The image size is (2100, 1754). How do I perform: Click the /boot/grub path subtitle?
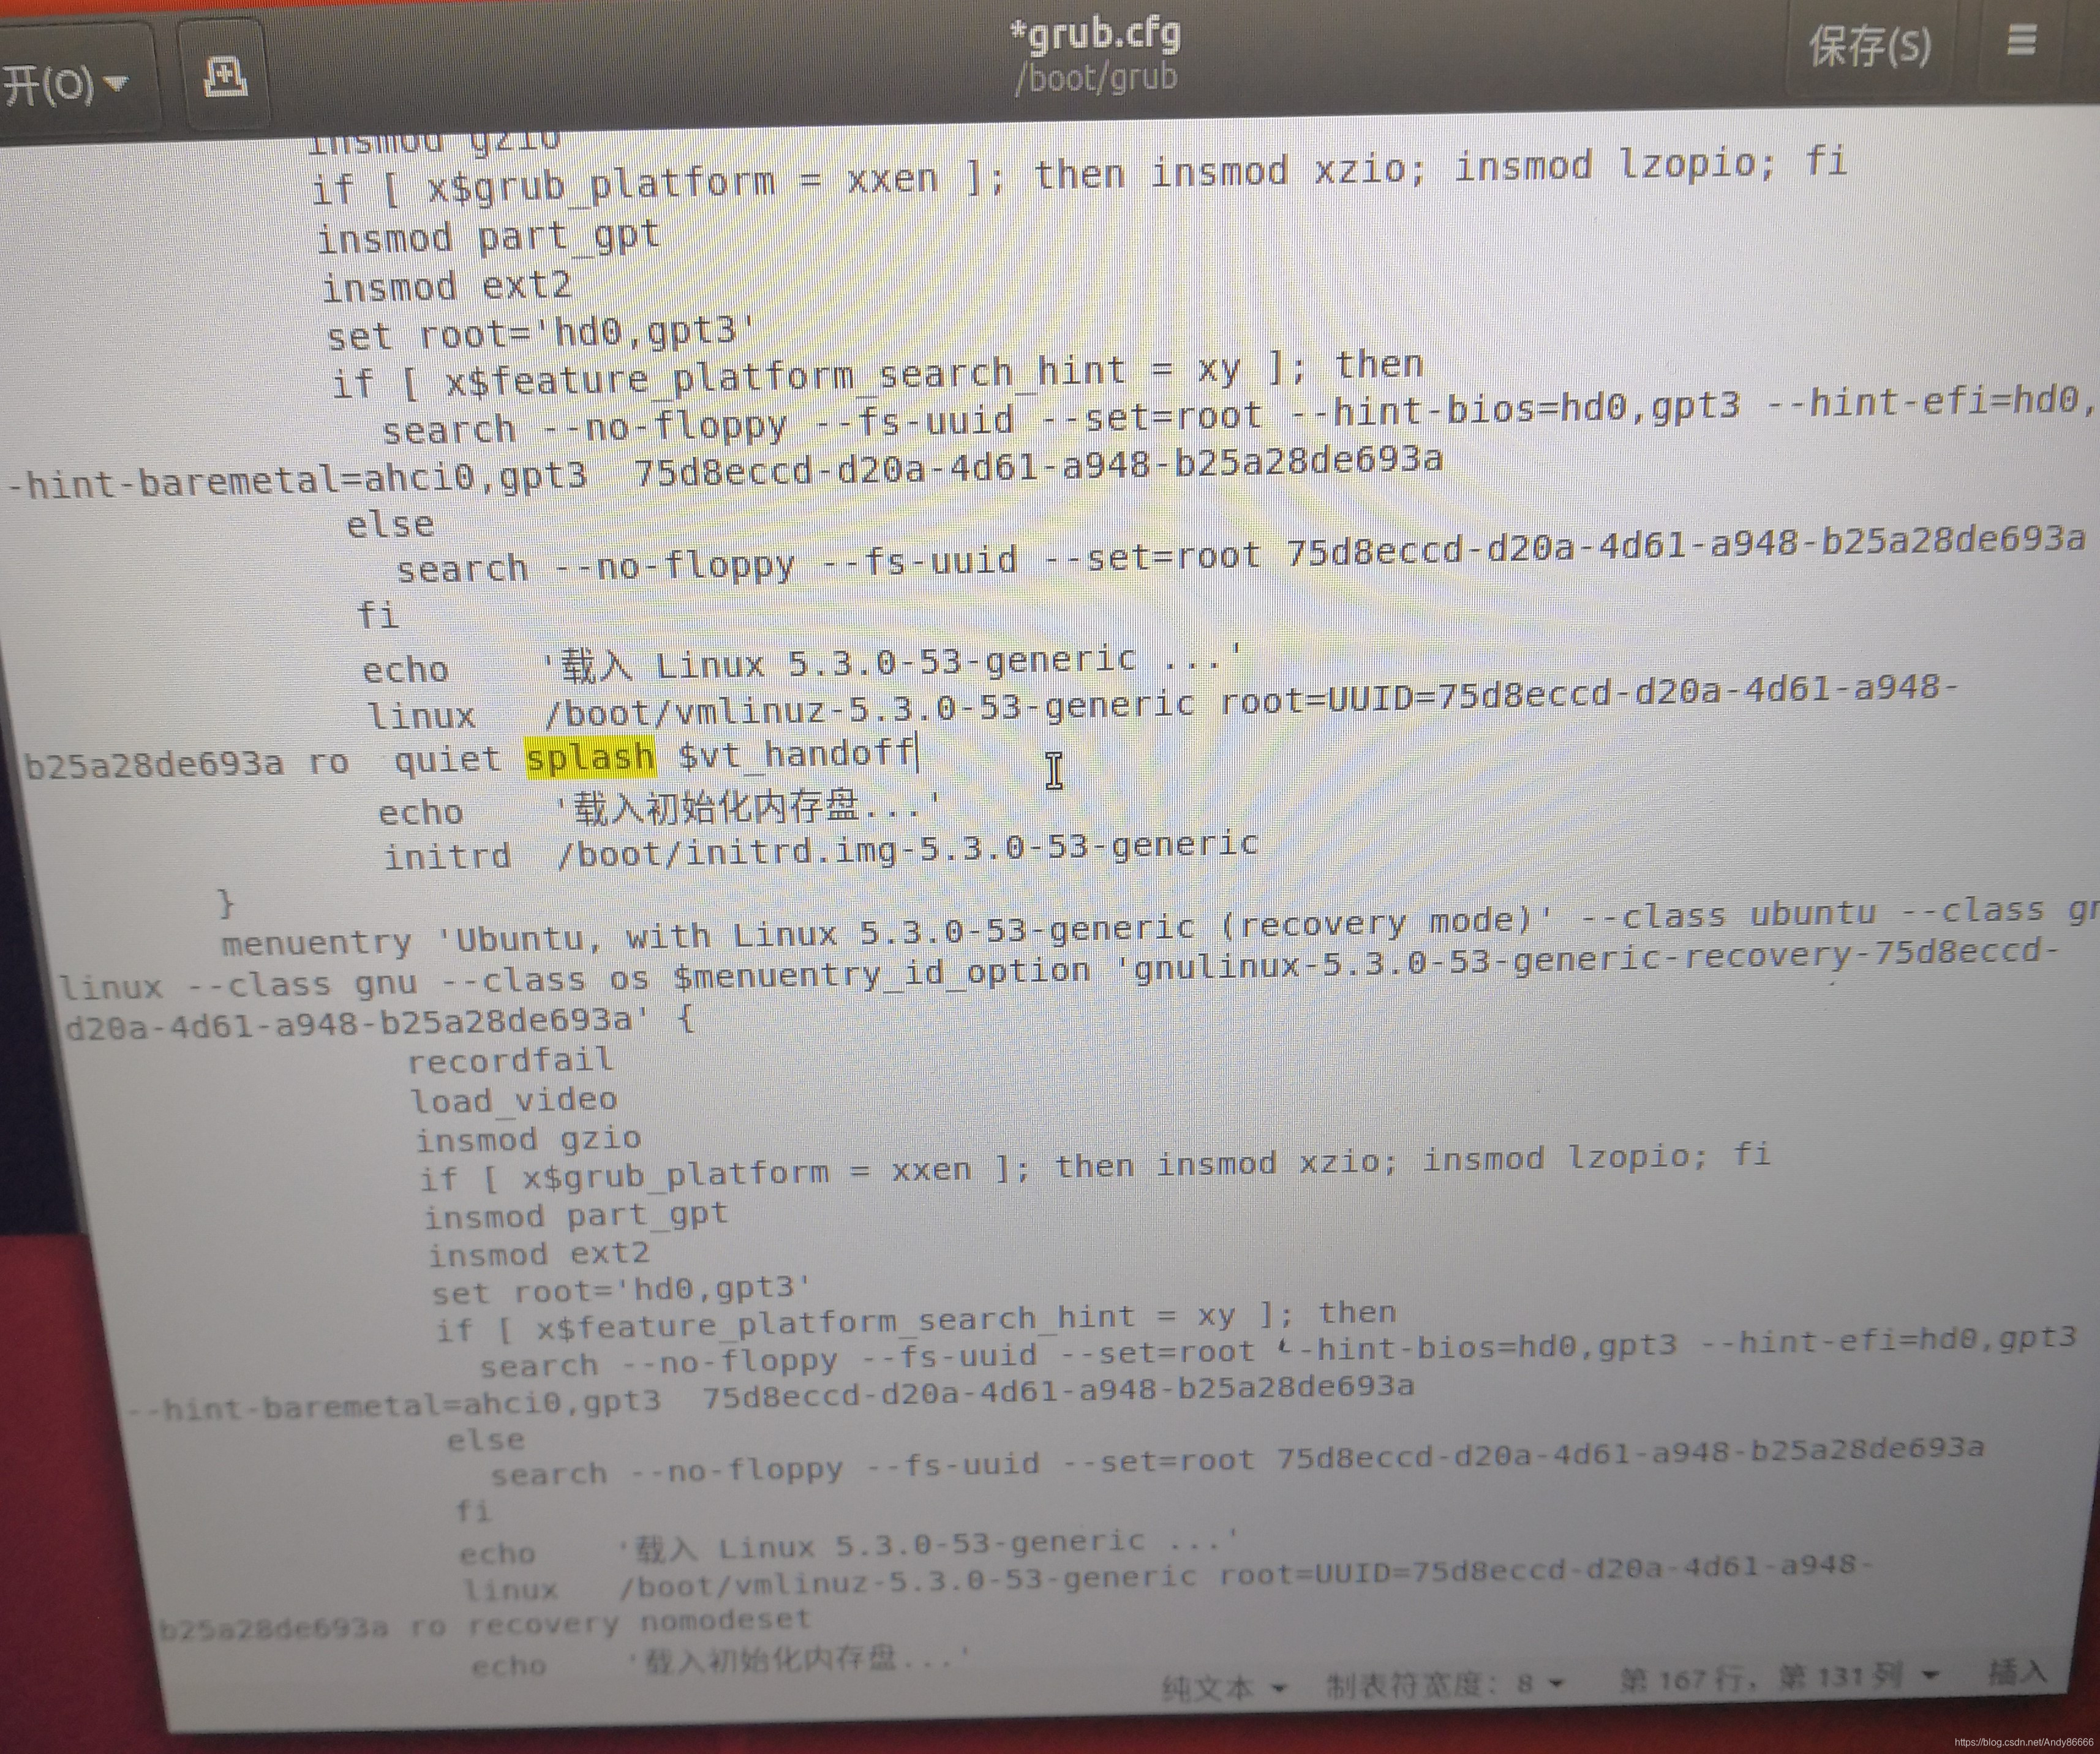coord(1096,77)
